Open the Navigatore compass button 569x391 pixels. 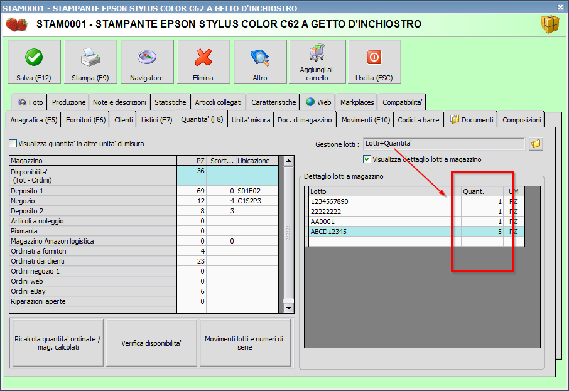click(147, 62)
